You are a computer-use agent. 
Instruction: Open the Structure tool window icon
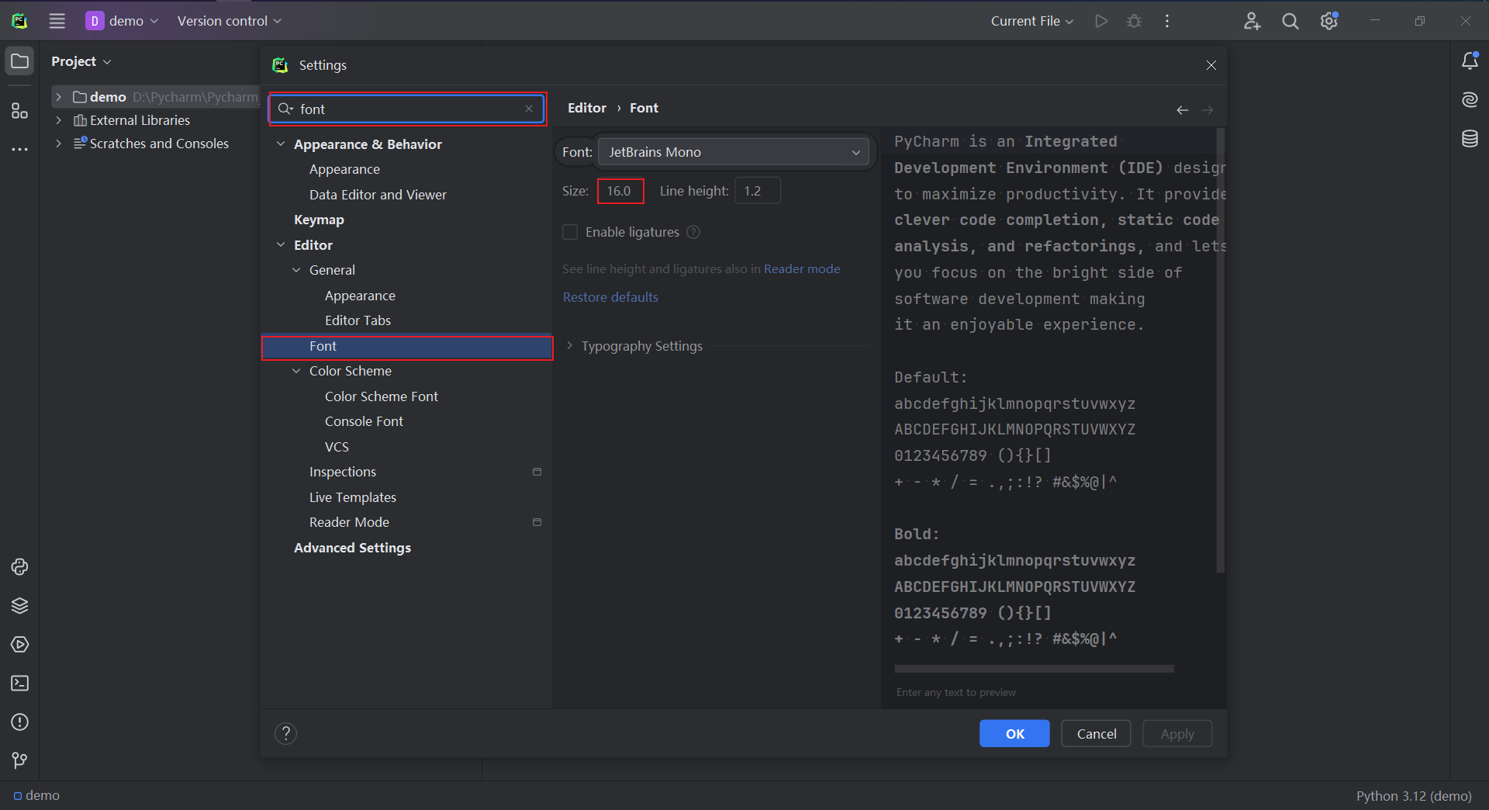(20, 111)
